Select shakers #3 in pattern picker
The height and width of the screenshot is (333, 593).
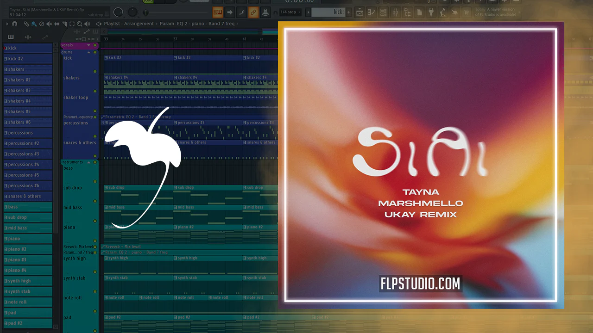(x=28, y=91)
